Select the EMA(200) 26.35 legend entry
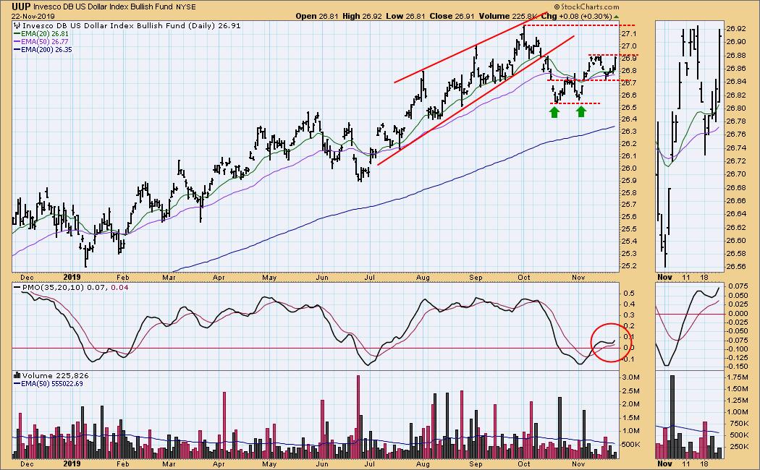Viewport: 760px width, 470px height. [46, 49]
